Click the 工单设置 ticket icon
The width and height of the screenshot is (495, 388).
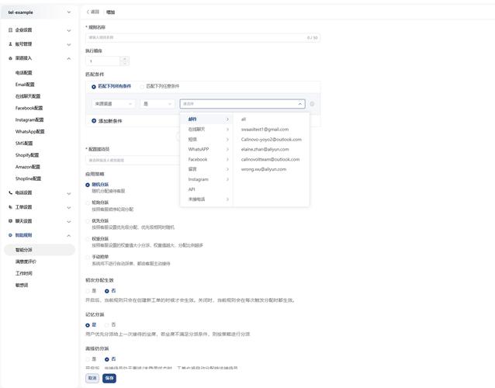click(x=10, y=207)
